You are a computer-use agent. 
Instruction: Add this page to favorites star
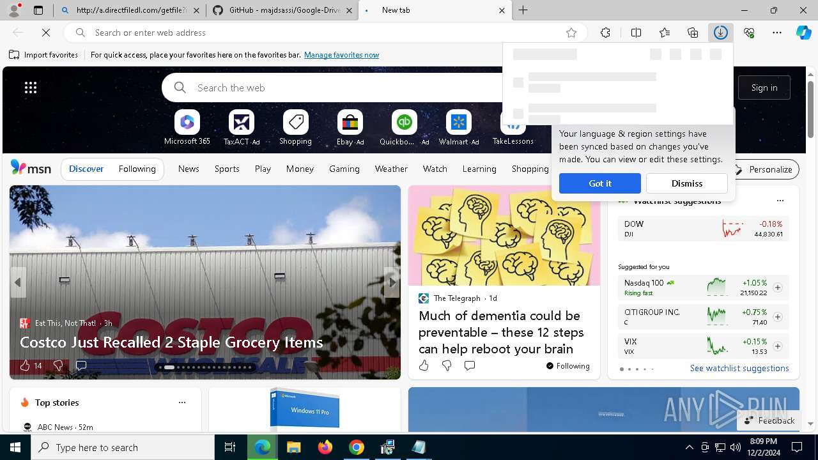coord(571,33)
